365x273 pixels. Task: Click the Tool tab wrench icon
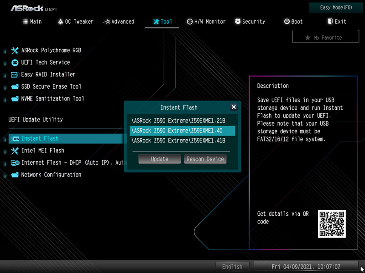156,21
